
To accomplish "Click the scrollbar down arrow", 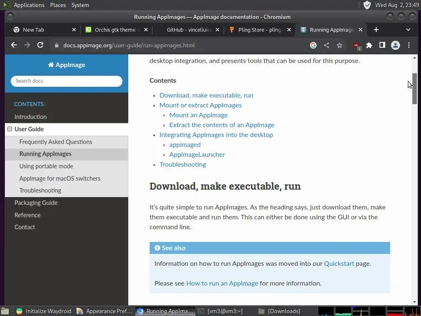I will click(x=414, y=302).
